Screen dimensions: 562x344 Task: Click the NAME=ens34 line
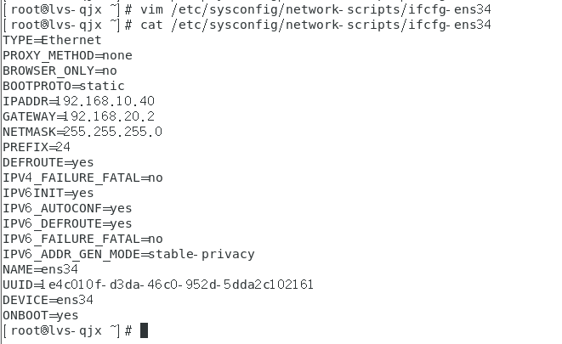click(x=40, y=269)
